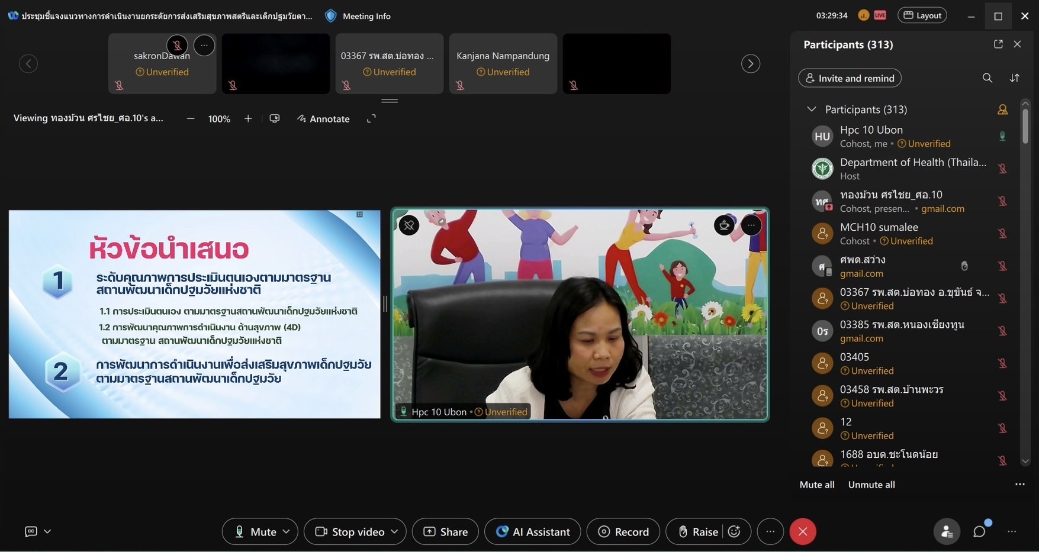
Task: Open the chat bubble icon
Action: tap(979, 531)
